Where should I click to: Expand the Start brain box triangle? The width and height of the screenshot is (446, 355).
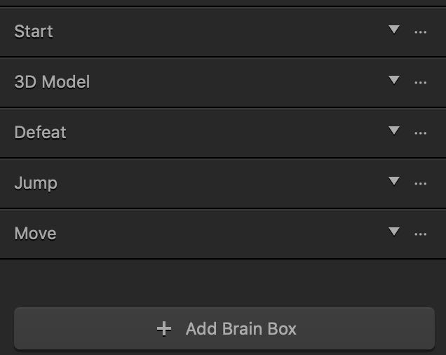coord(394,29)
